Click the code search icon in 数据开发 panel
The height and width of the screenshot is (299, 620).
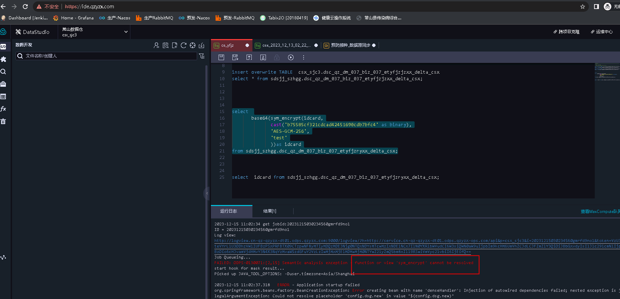(166, 45)
